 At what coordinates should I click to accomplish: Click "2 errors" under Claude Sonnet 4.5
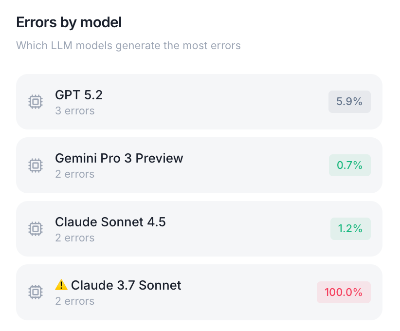coord(75,238)
